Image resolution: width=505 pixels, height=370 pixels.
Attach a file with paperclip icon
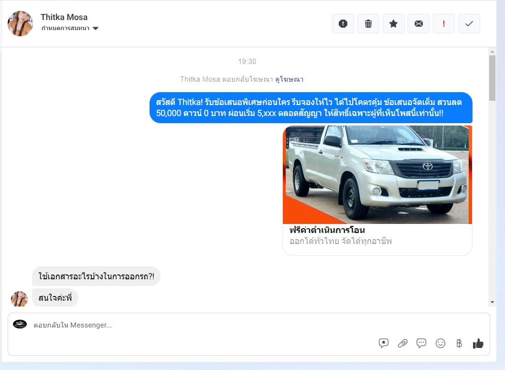pos(403,343)
